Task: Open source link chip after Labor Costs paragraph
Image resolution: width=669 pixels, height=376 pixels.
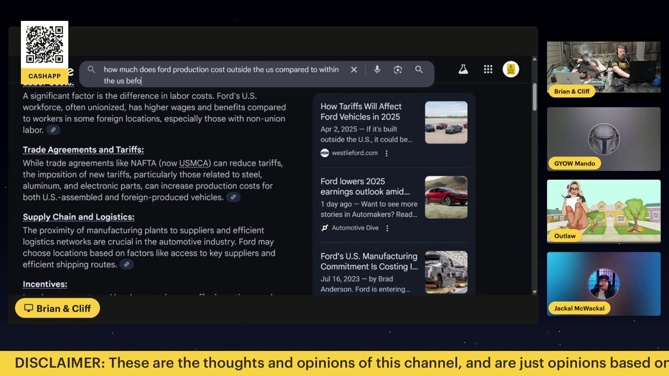Action: coord(53,130)
